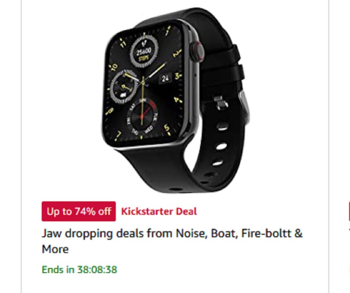This screenshot has width=350, height=293.
Task: Click the "Ends in 38:08:38" countdown timer
Action: [79, 269]
